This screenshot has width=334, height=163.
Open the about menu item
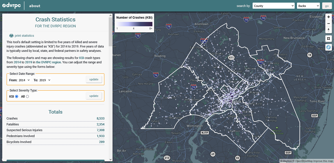coord(35,6)
